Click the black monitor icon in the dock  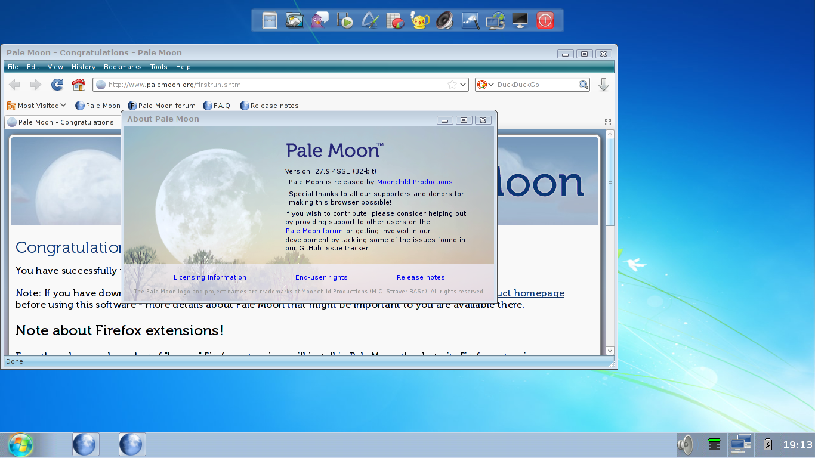(520, 21)
